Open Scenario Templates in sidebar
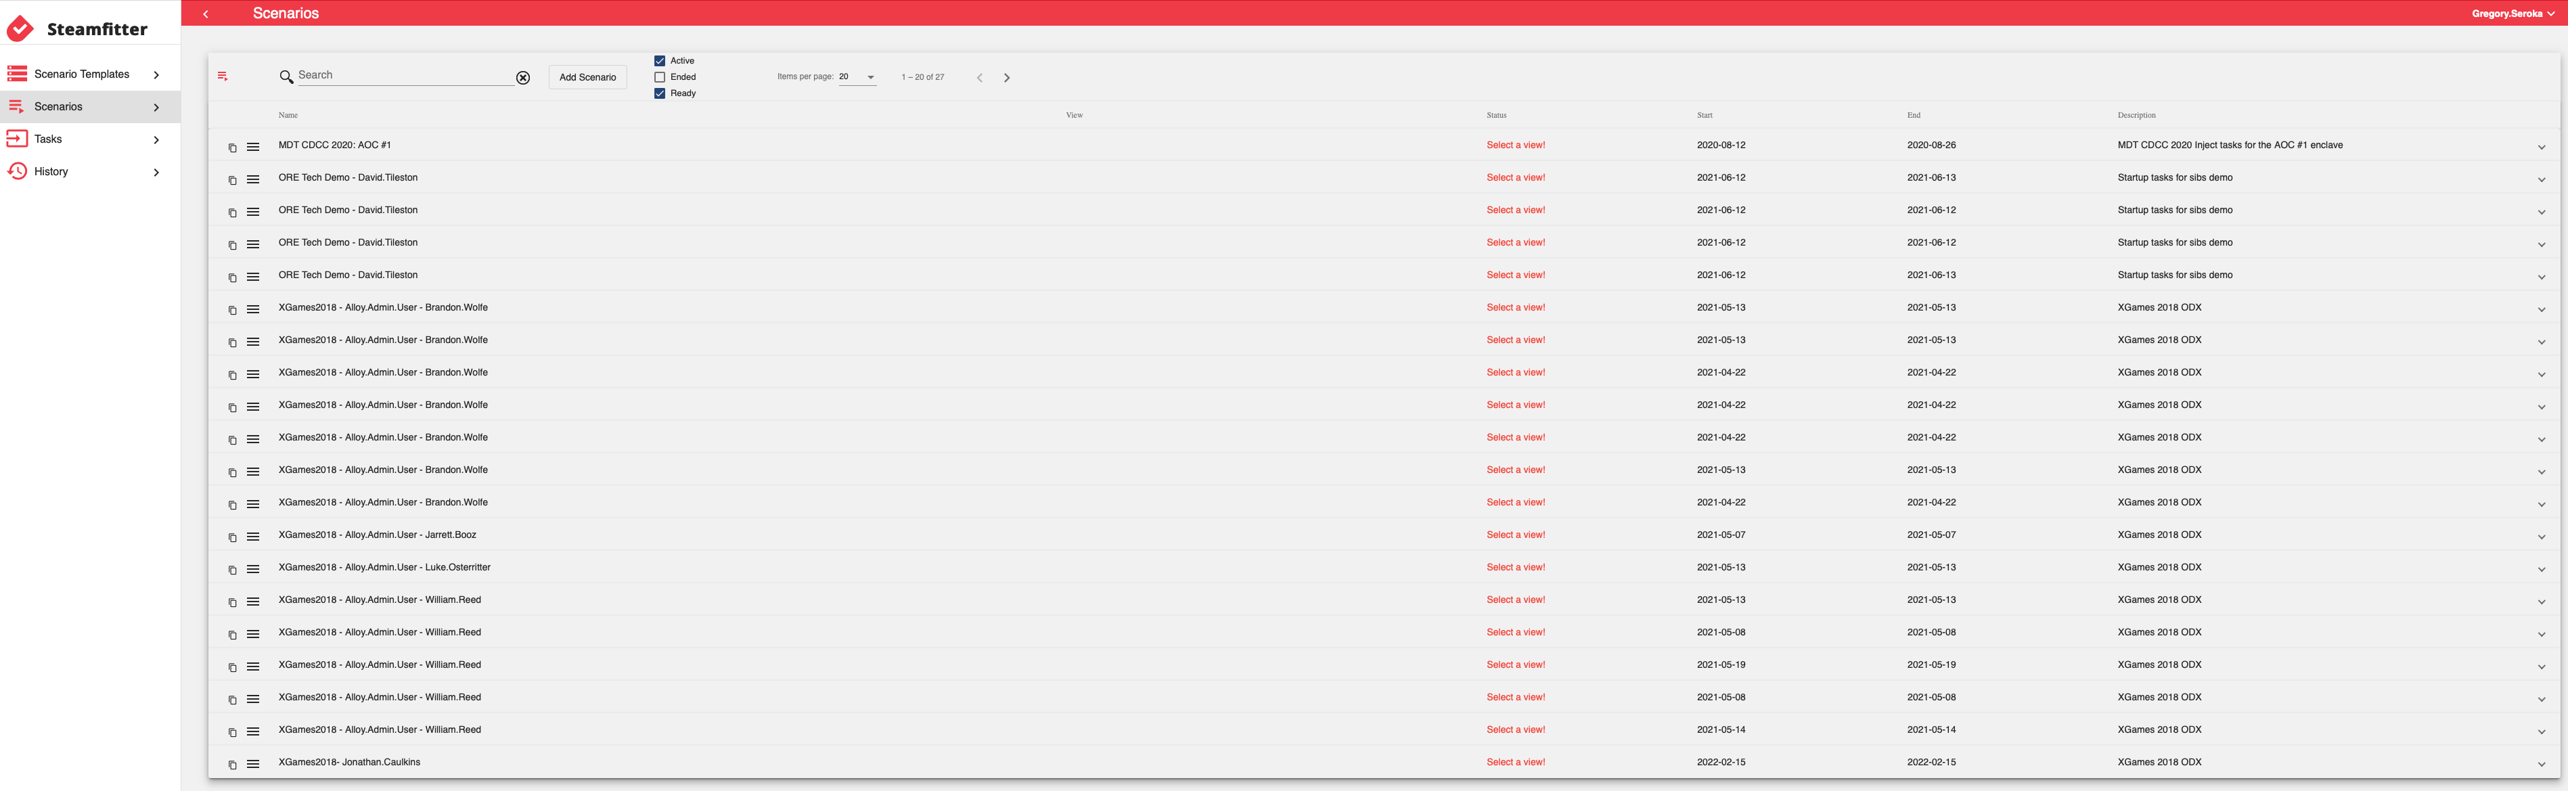The height and width of the screenshot is (791, 2568). [82, 74]
